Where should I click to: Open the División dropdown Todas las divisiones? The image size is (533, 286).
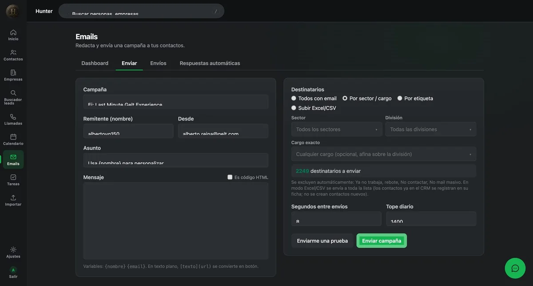coord(431,129)
